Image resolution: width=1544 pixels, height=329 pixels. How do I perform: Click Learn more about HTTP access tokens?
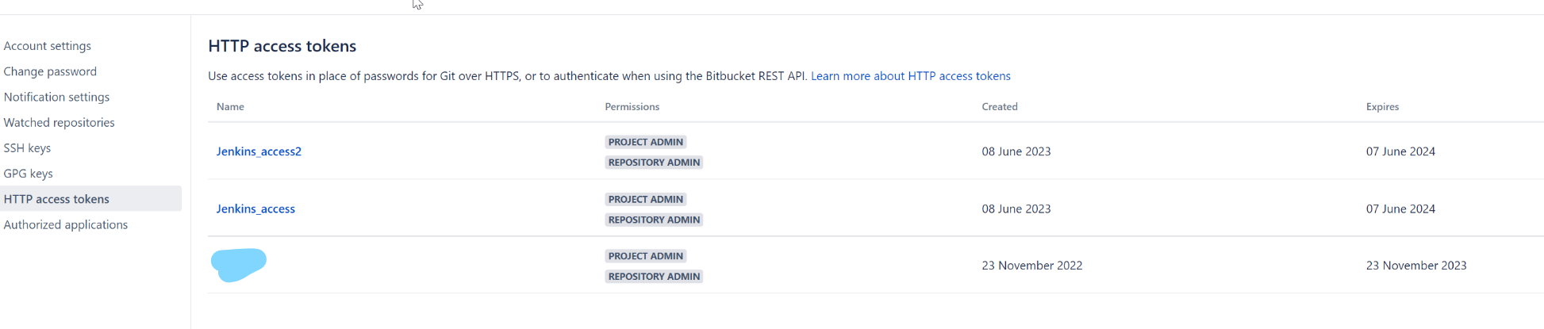point(910,76)
